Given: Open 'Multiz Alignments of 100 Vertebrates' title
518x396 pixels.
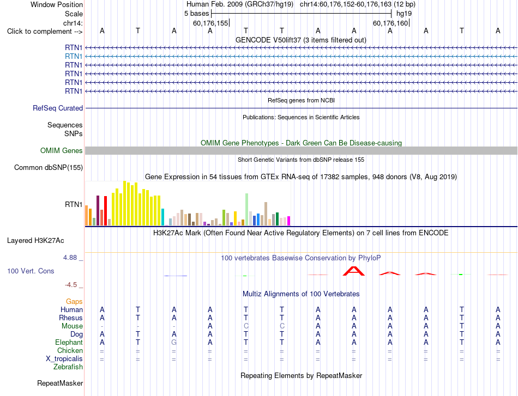Looking at the screenshot, I should (x=301, y=294).
